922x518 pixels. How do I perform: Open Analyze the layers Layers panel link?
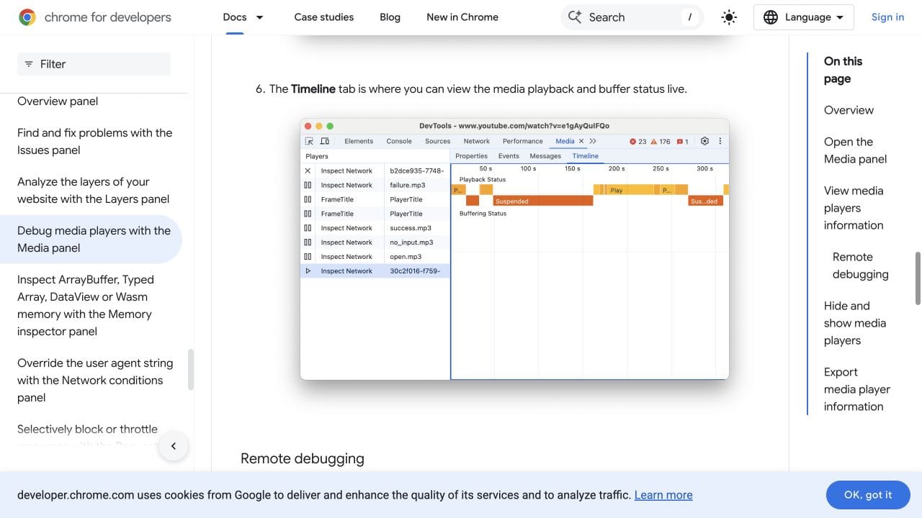click(94, 191)
